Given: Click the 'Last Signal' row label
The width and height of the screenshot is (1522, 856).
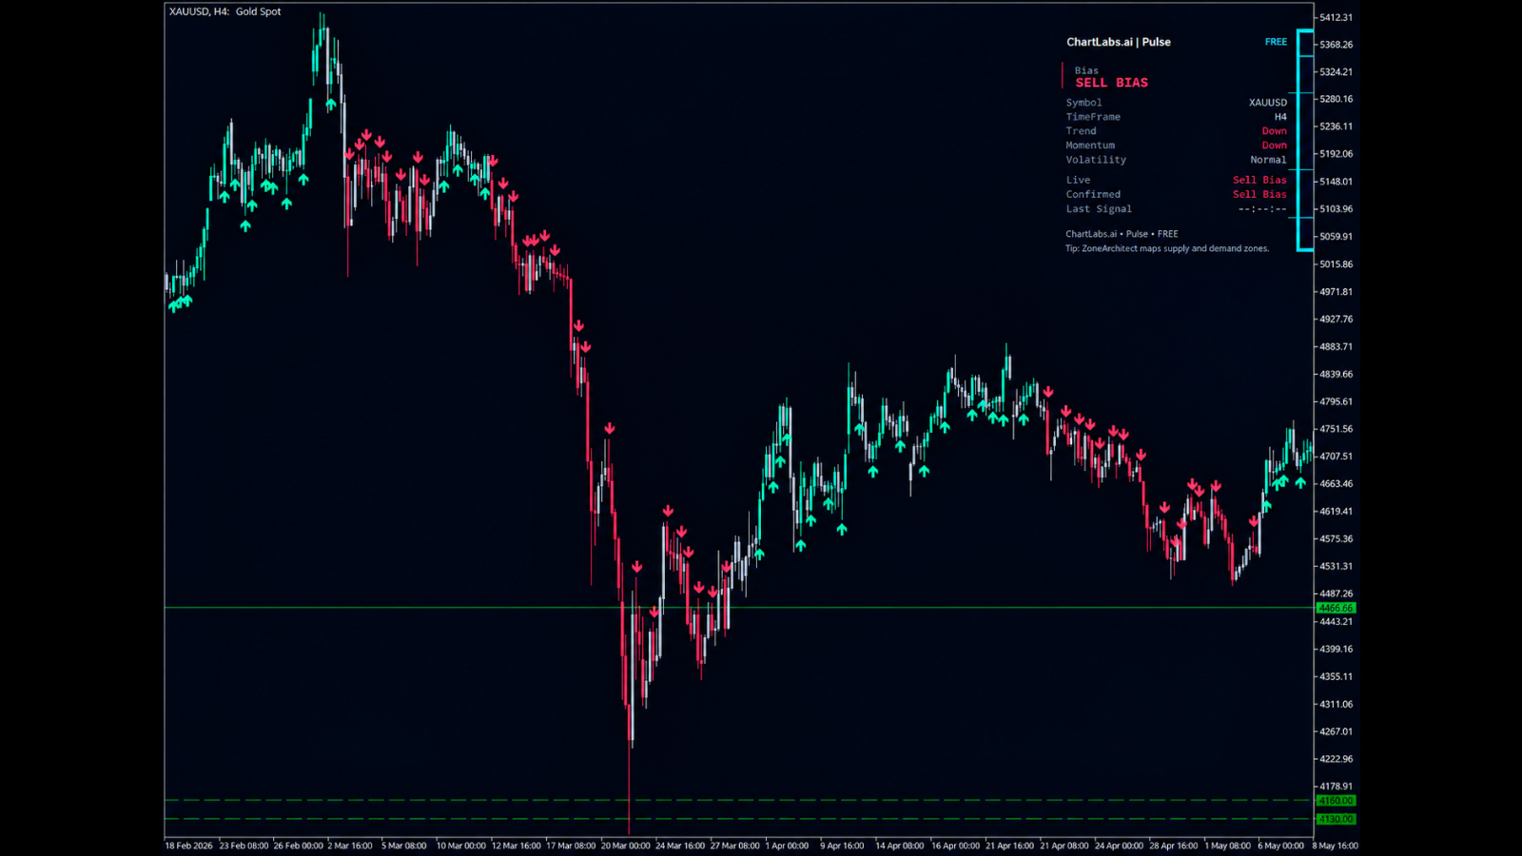Looking at the screenshot, I should pyautogui.click(x=1099, y=209).
